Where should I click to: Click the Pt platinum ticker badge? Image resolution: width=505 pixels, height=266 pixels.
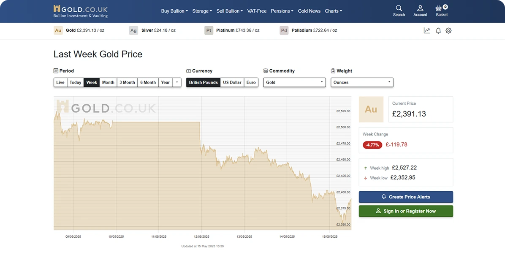tap(209, 30)
